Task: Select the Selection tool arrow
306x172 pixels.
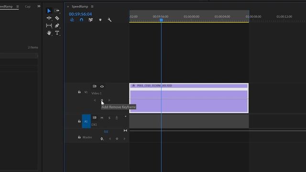Action: tap(49, 11)
